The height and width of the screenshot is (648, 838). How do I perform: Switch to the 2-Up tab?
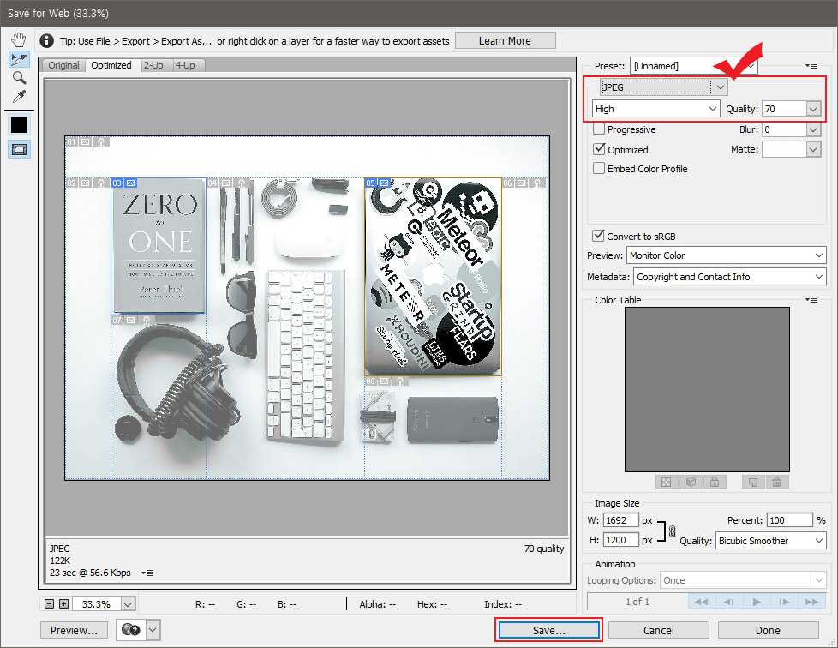[x=154, y=65]
